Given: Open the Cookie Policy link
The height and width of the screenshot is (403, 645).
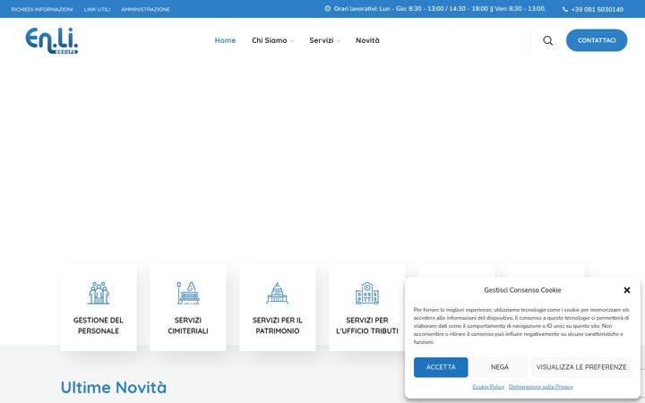Looking at the screenshot, I should click(488, 387).
